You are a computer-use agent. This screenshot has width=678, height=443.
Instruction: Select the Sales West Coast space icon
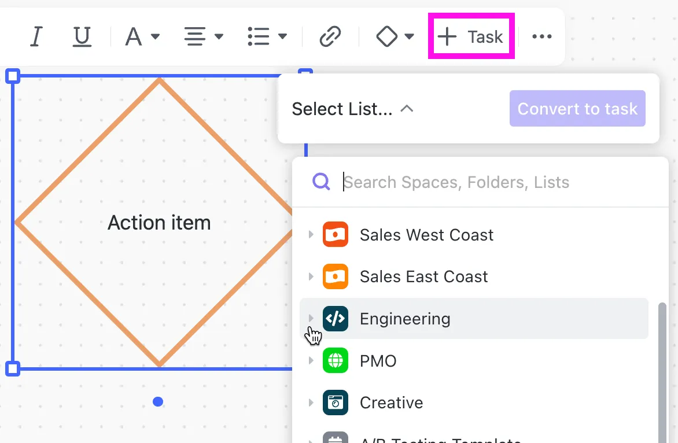click(x=335, y=235)
